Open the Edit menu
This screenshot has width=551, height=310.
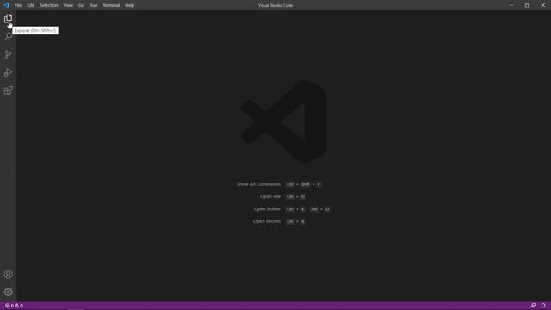pyautogui.click(x=31, y=5)
